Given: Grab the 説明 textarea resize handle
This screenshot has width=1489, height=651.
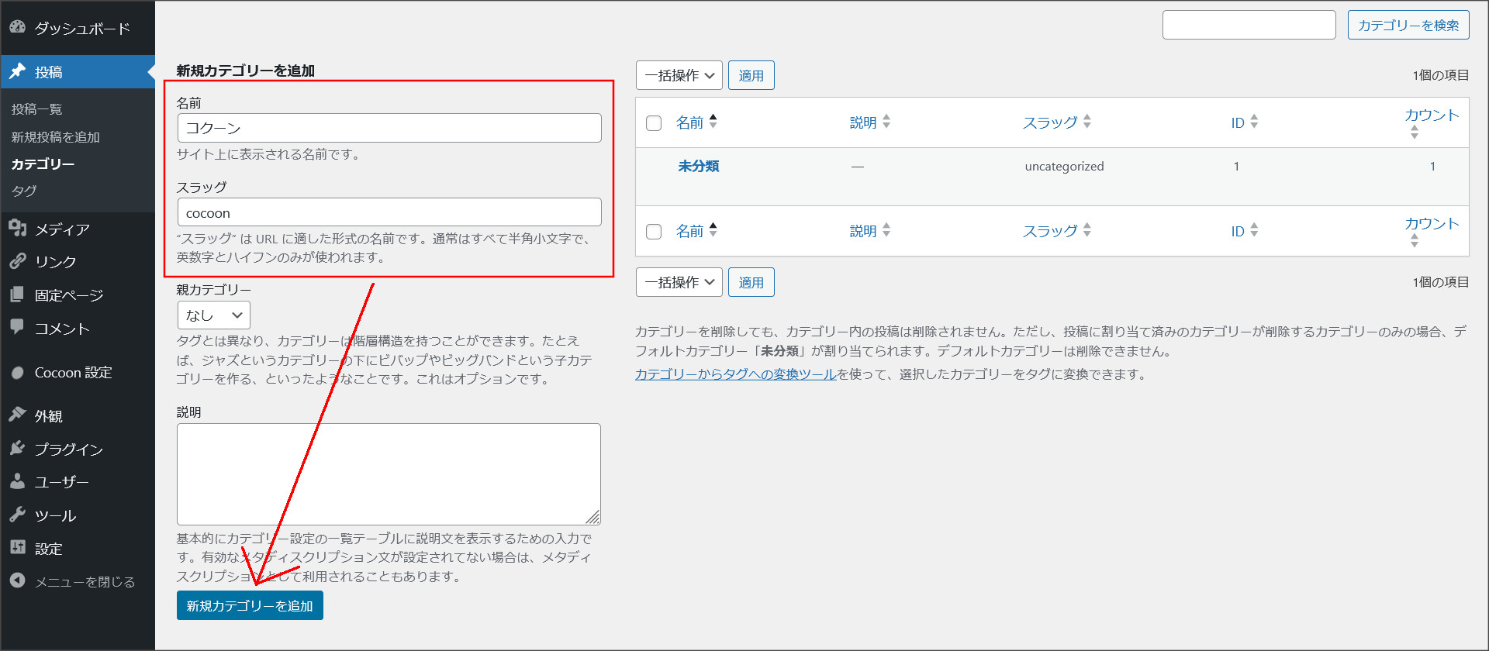Looking at the screenshot, I should coord(593,518).
